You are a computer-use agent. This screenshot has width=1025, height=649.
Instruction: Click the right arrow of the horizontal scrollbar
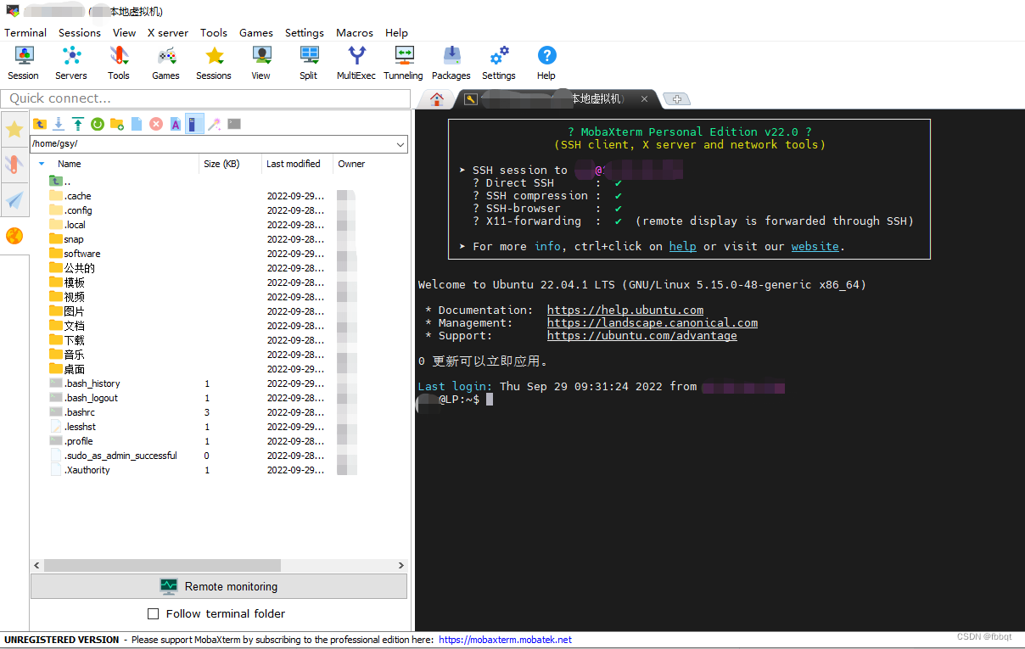(x=401, y=565)
